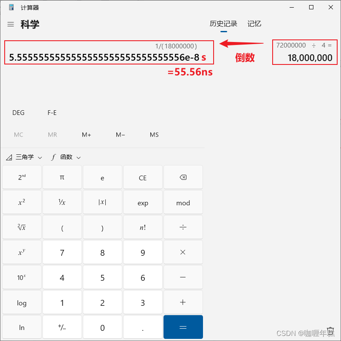Click the reciprocal 1/x key
Viewport: 341px width, 341px height.
(62, 202)
